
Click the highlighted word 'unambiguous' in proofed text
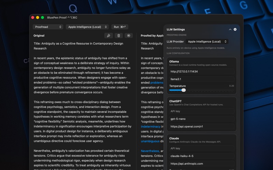[150, 141]
